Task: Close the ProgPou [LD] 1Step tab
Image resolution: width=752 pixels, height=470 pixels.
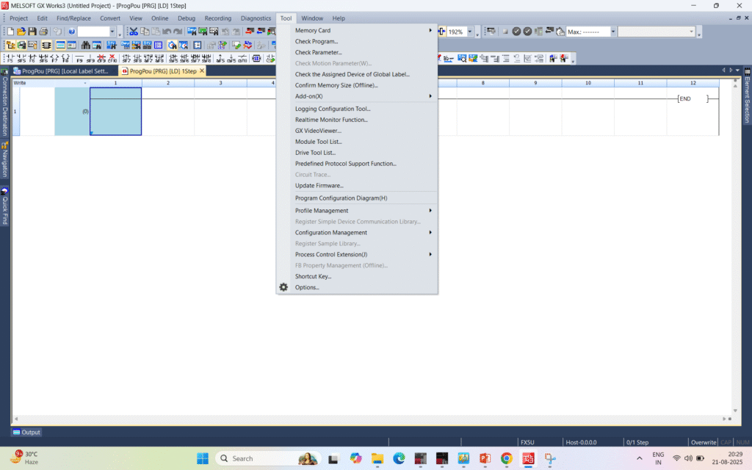Action: tap(202, 71)
